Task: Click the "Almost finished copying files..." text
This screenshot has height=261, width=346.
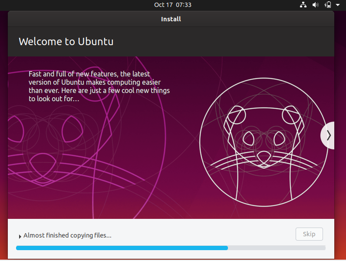Action: pyautogui.click(x=68, y=236)
